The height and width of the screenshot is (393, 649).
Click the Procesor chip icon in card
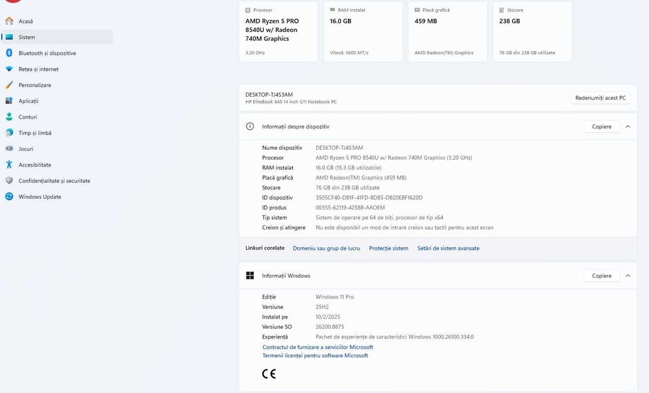pyautogui.click(x=248, y=10)
